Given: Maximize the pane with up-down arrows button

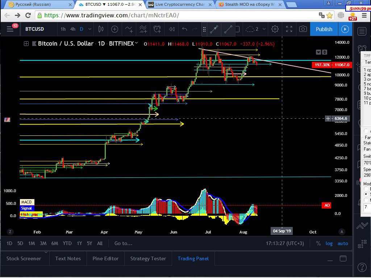Looking at the screenshot, I should (x=325, y=52).
